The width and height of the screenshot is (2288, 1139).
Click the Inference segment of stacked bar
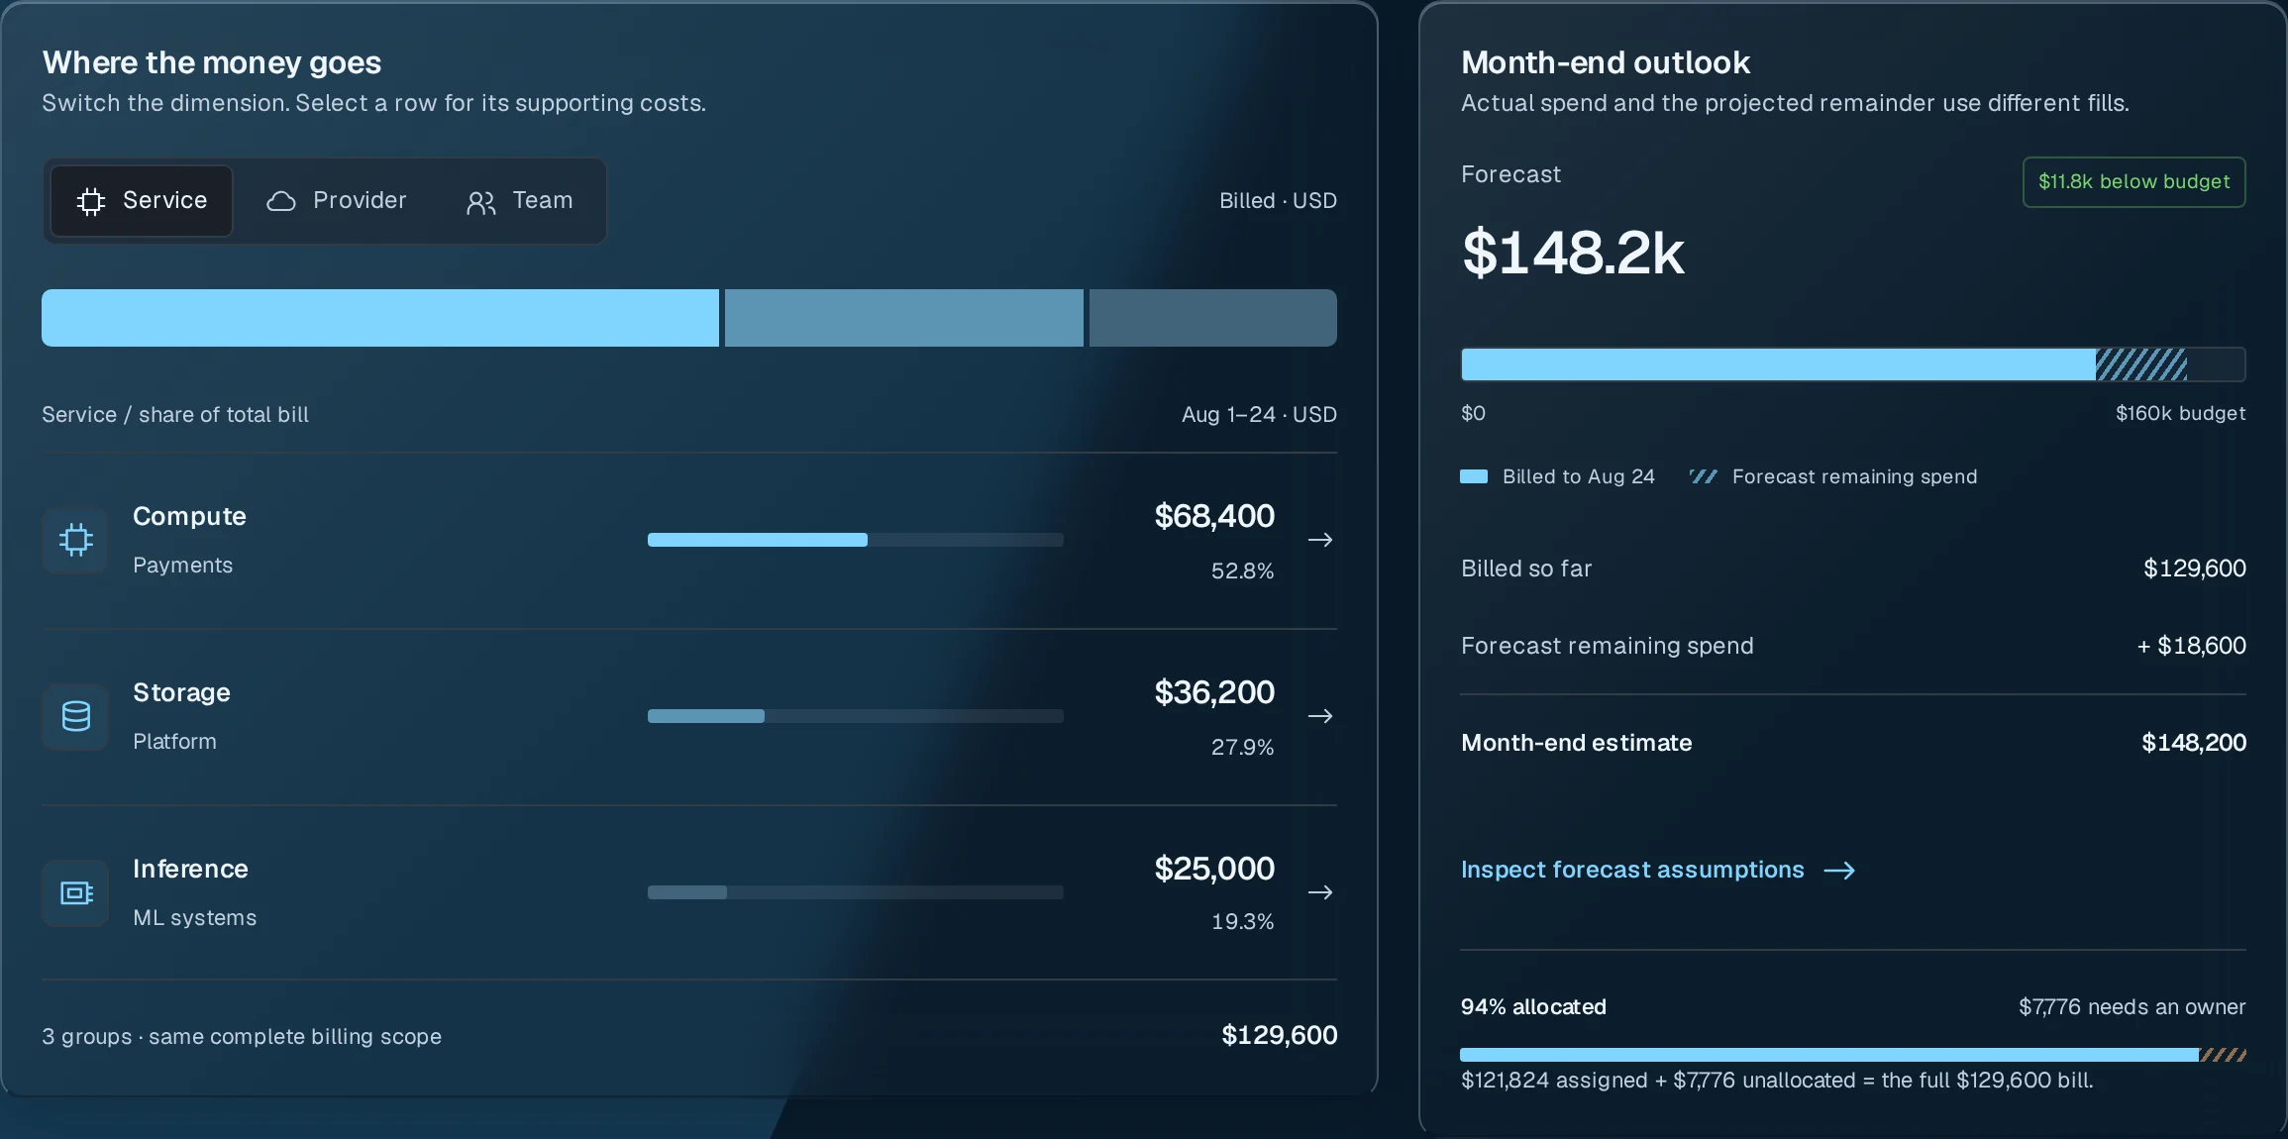(1213, 318)
